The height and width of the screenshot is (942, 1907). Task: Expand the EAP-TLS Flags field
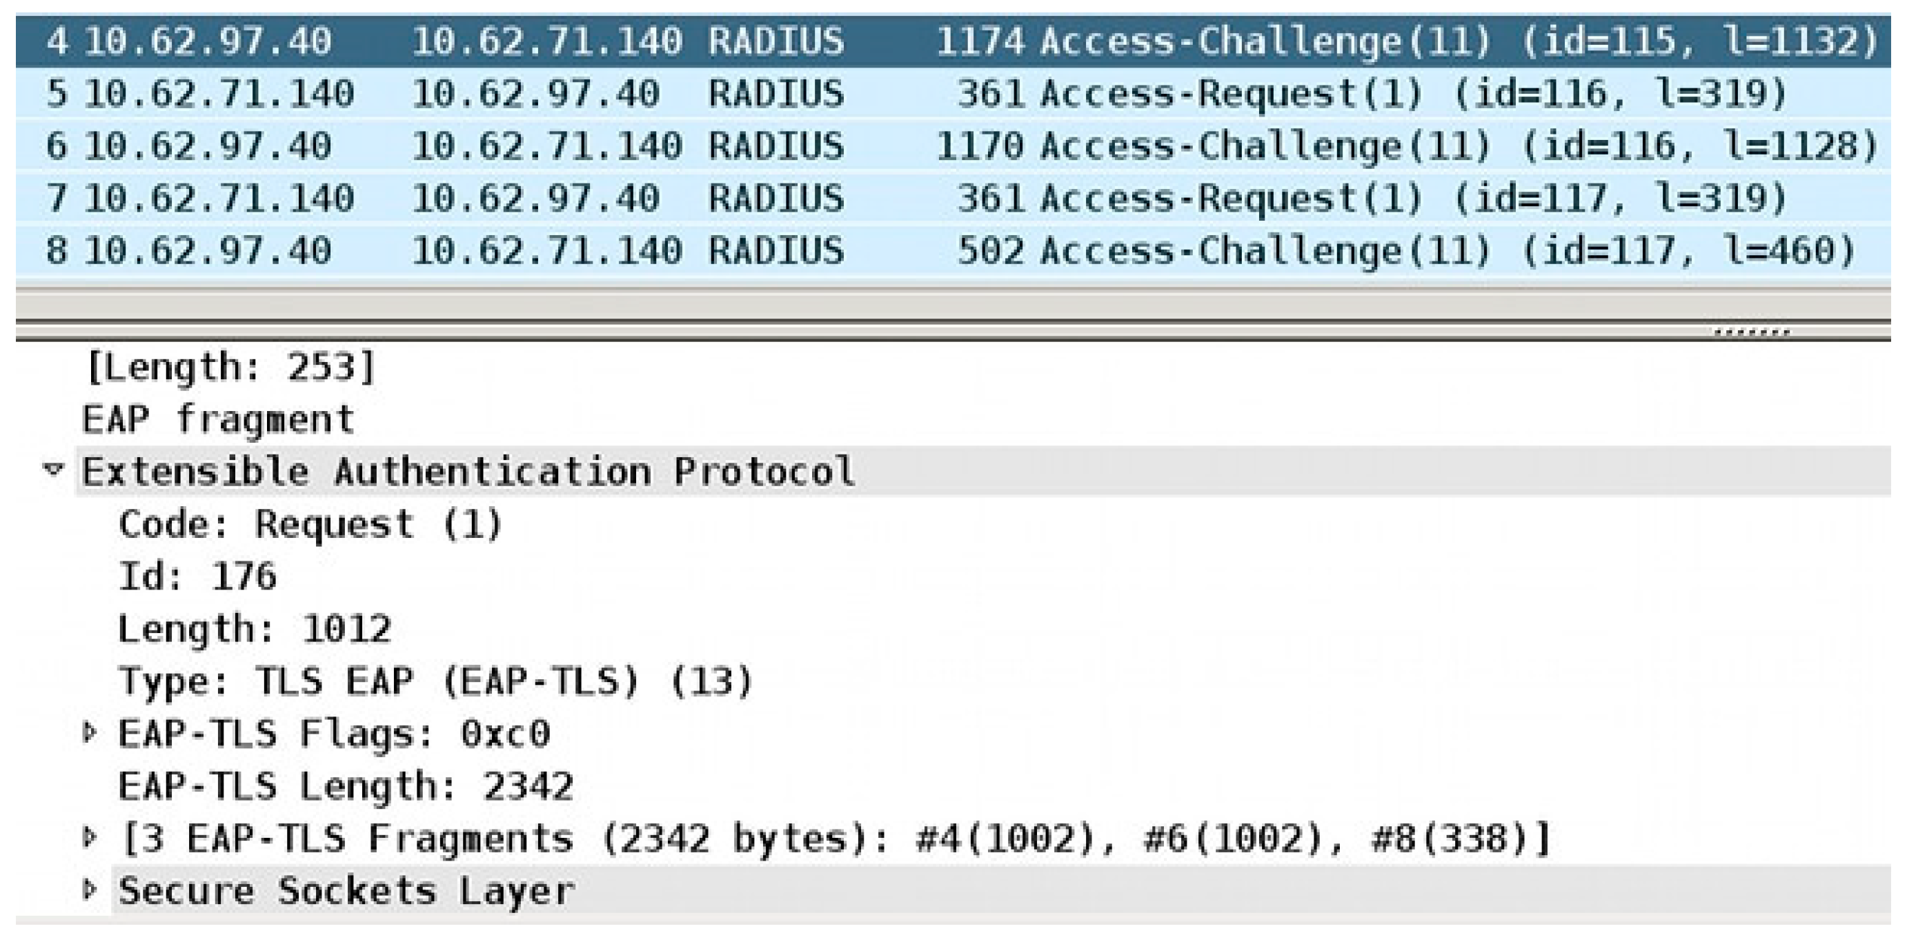(90, 732)
